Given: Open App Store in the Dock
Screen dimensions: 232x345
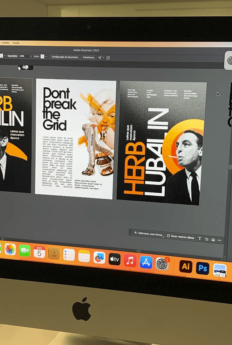Looking at the screenshot, I should click(146, 262).
